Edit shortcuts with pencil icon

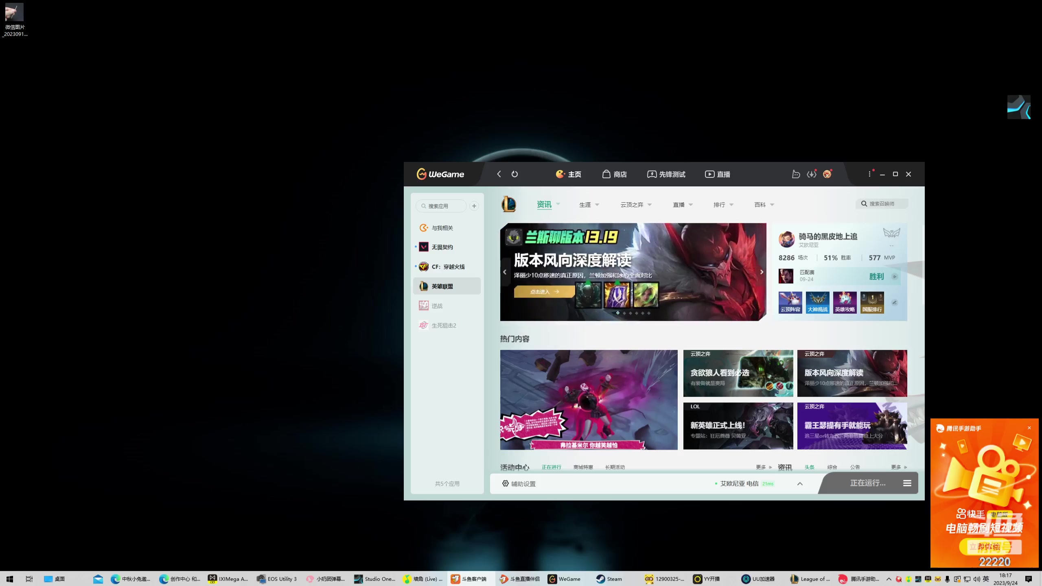tap(894, 302)
